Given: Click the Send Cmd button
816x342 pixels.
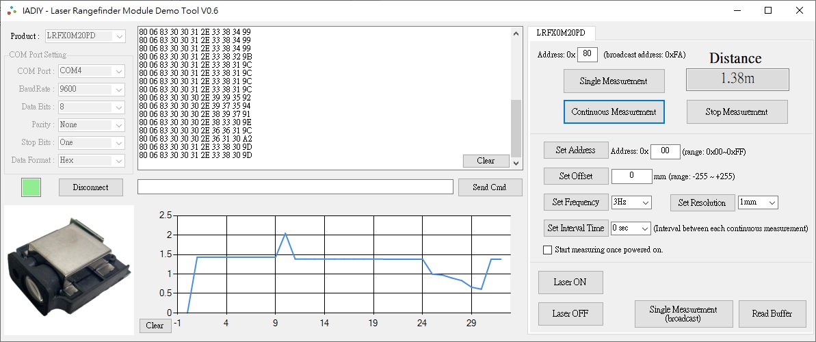Looking at the screenshot, I should (489, 187).
